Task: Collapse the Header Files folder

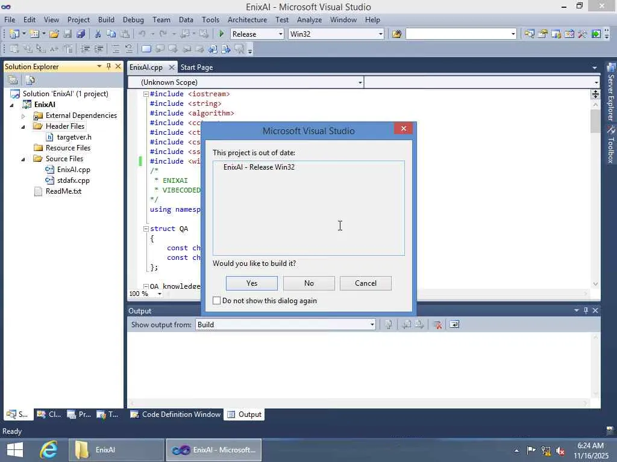Action: (23, 126)
